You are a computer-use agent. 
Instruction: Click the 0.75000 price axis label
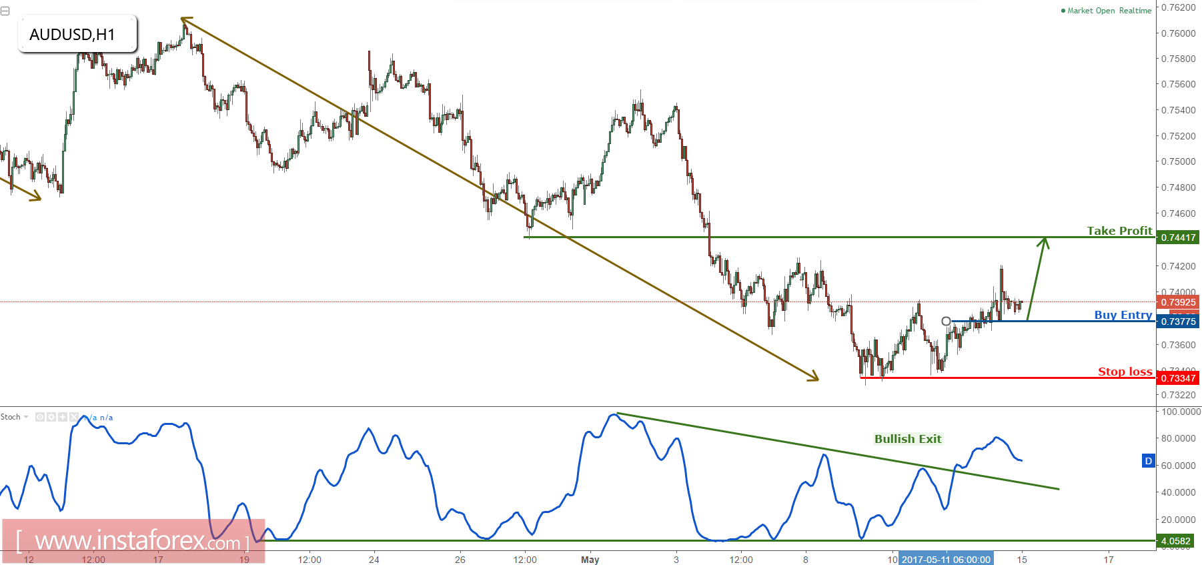1179,161
